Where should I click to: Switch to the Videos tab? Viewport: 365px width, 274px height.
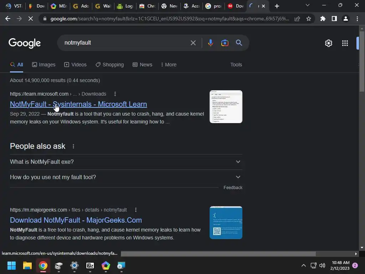tap(76, 65)
